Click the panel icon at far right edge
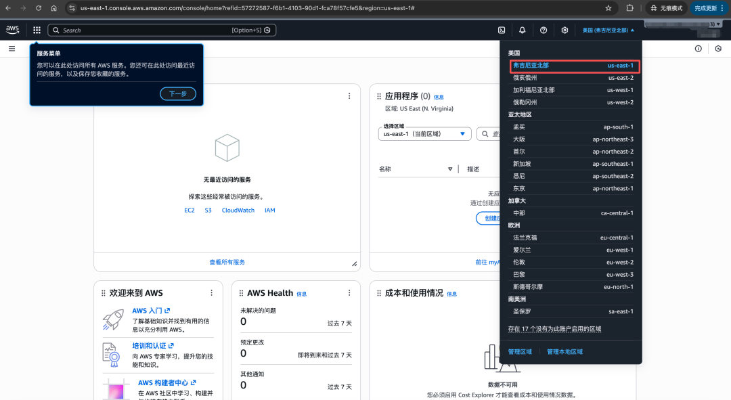The height and width of the screenshot is (400, 731). (x=718, y=49)
